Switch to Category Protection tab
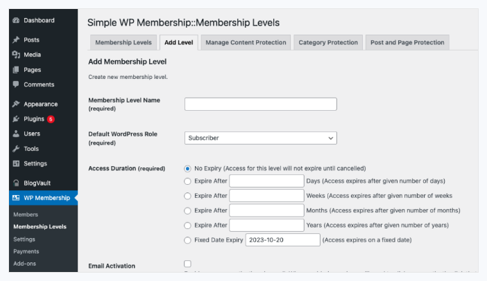 pyautogui.click(x=328, y=42)
